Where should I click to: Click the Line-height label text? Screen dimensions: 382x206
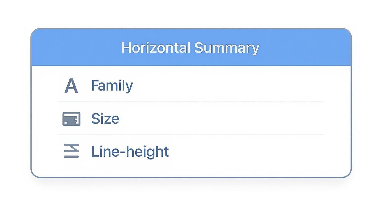[130, 151]
